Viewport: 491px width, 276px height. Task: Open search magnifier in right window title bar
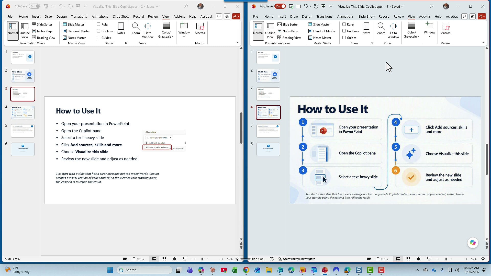(x=431, y=6)
